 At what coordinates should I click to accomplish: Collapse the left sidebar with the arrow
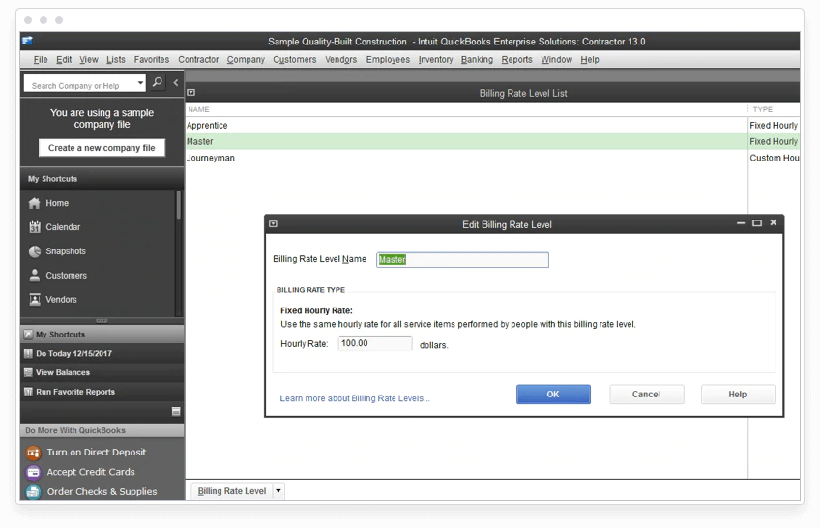[176, 82]
